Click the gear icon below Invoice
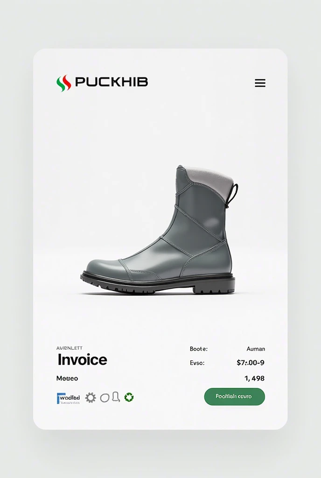321x478 pixels. click(x=91, y=398)
